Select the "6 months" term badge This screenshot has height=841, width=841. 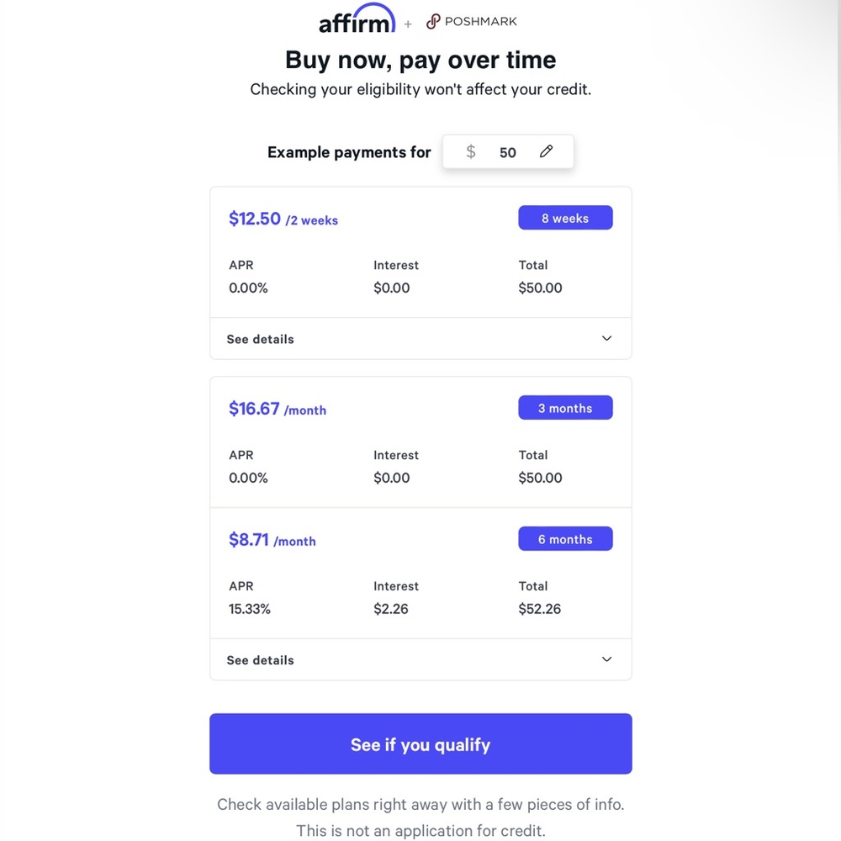(565, 540)
